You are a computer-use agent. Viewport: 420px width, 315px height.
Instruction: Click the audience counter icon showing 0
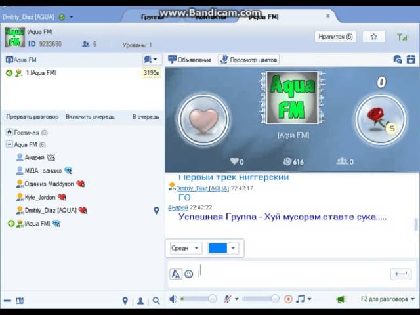point(345,161)
